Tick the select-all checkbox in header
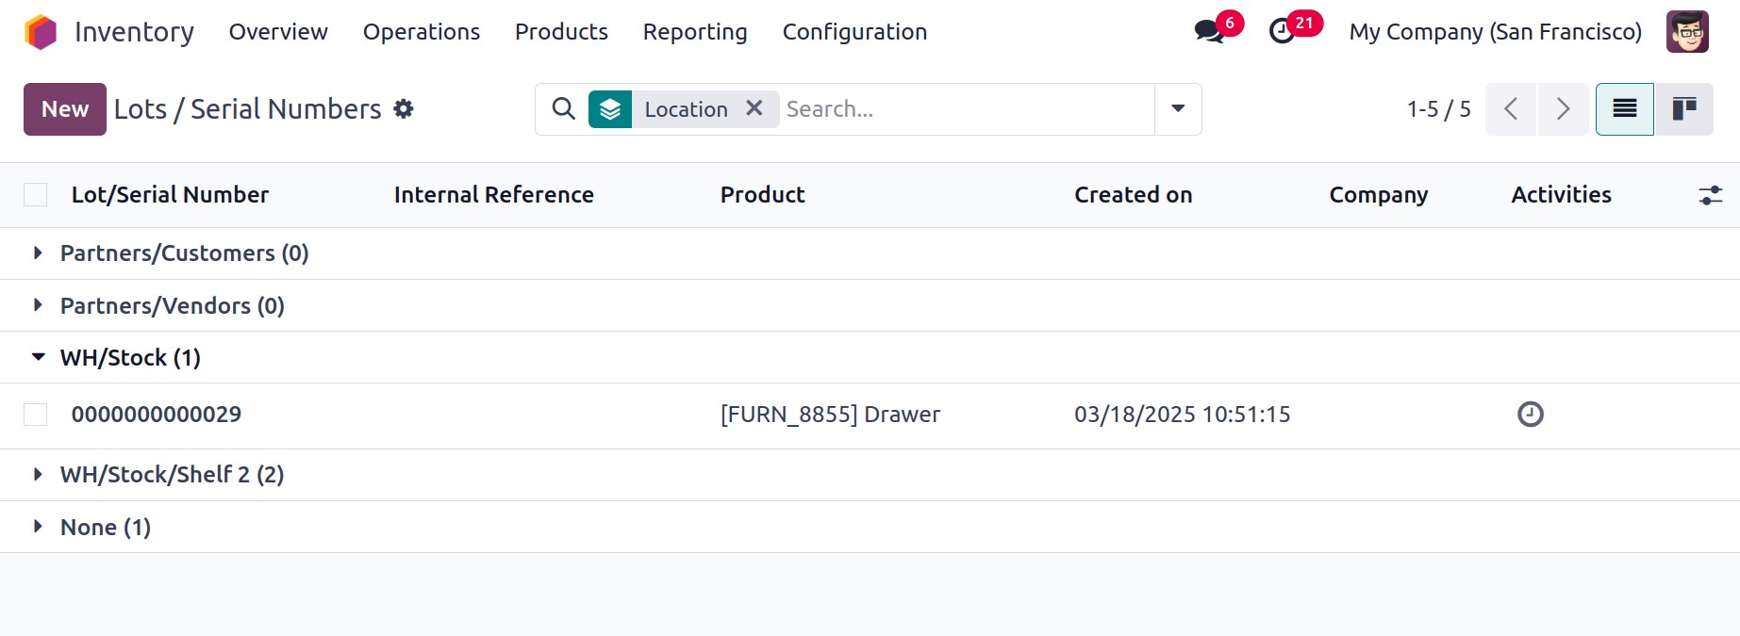Viewport: 1740px width, 636px height. pos(36,195)
